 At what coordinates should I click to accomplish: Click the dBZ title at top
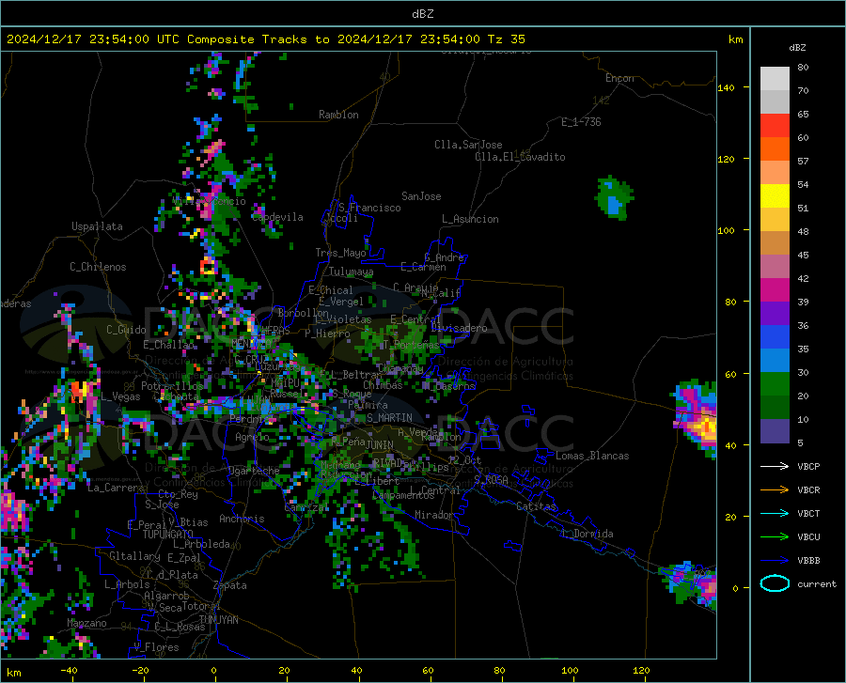(x=422, y=14)
